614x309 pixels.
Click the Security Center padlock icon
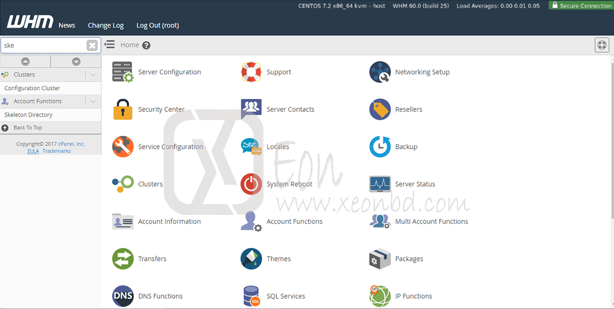(x=122, y=109)
